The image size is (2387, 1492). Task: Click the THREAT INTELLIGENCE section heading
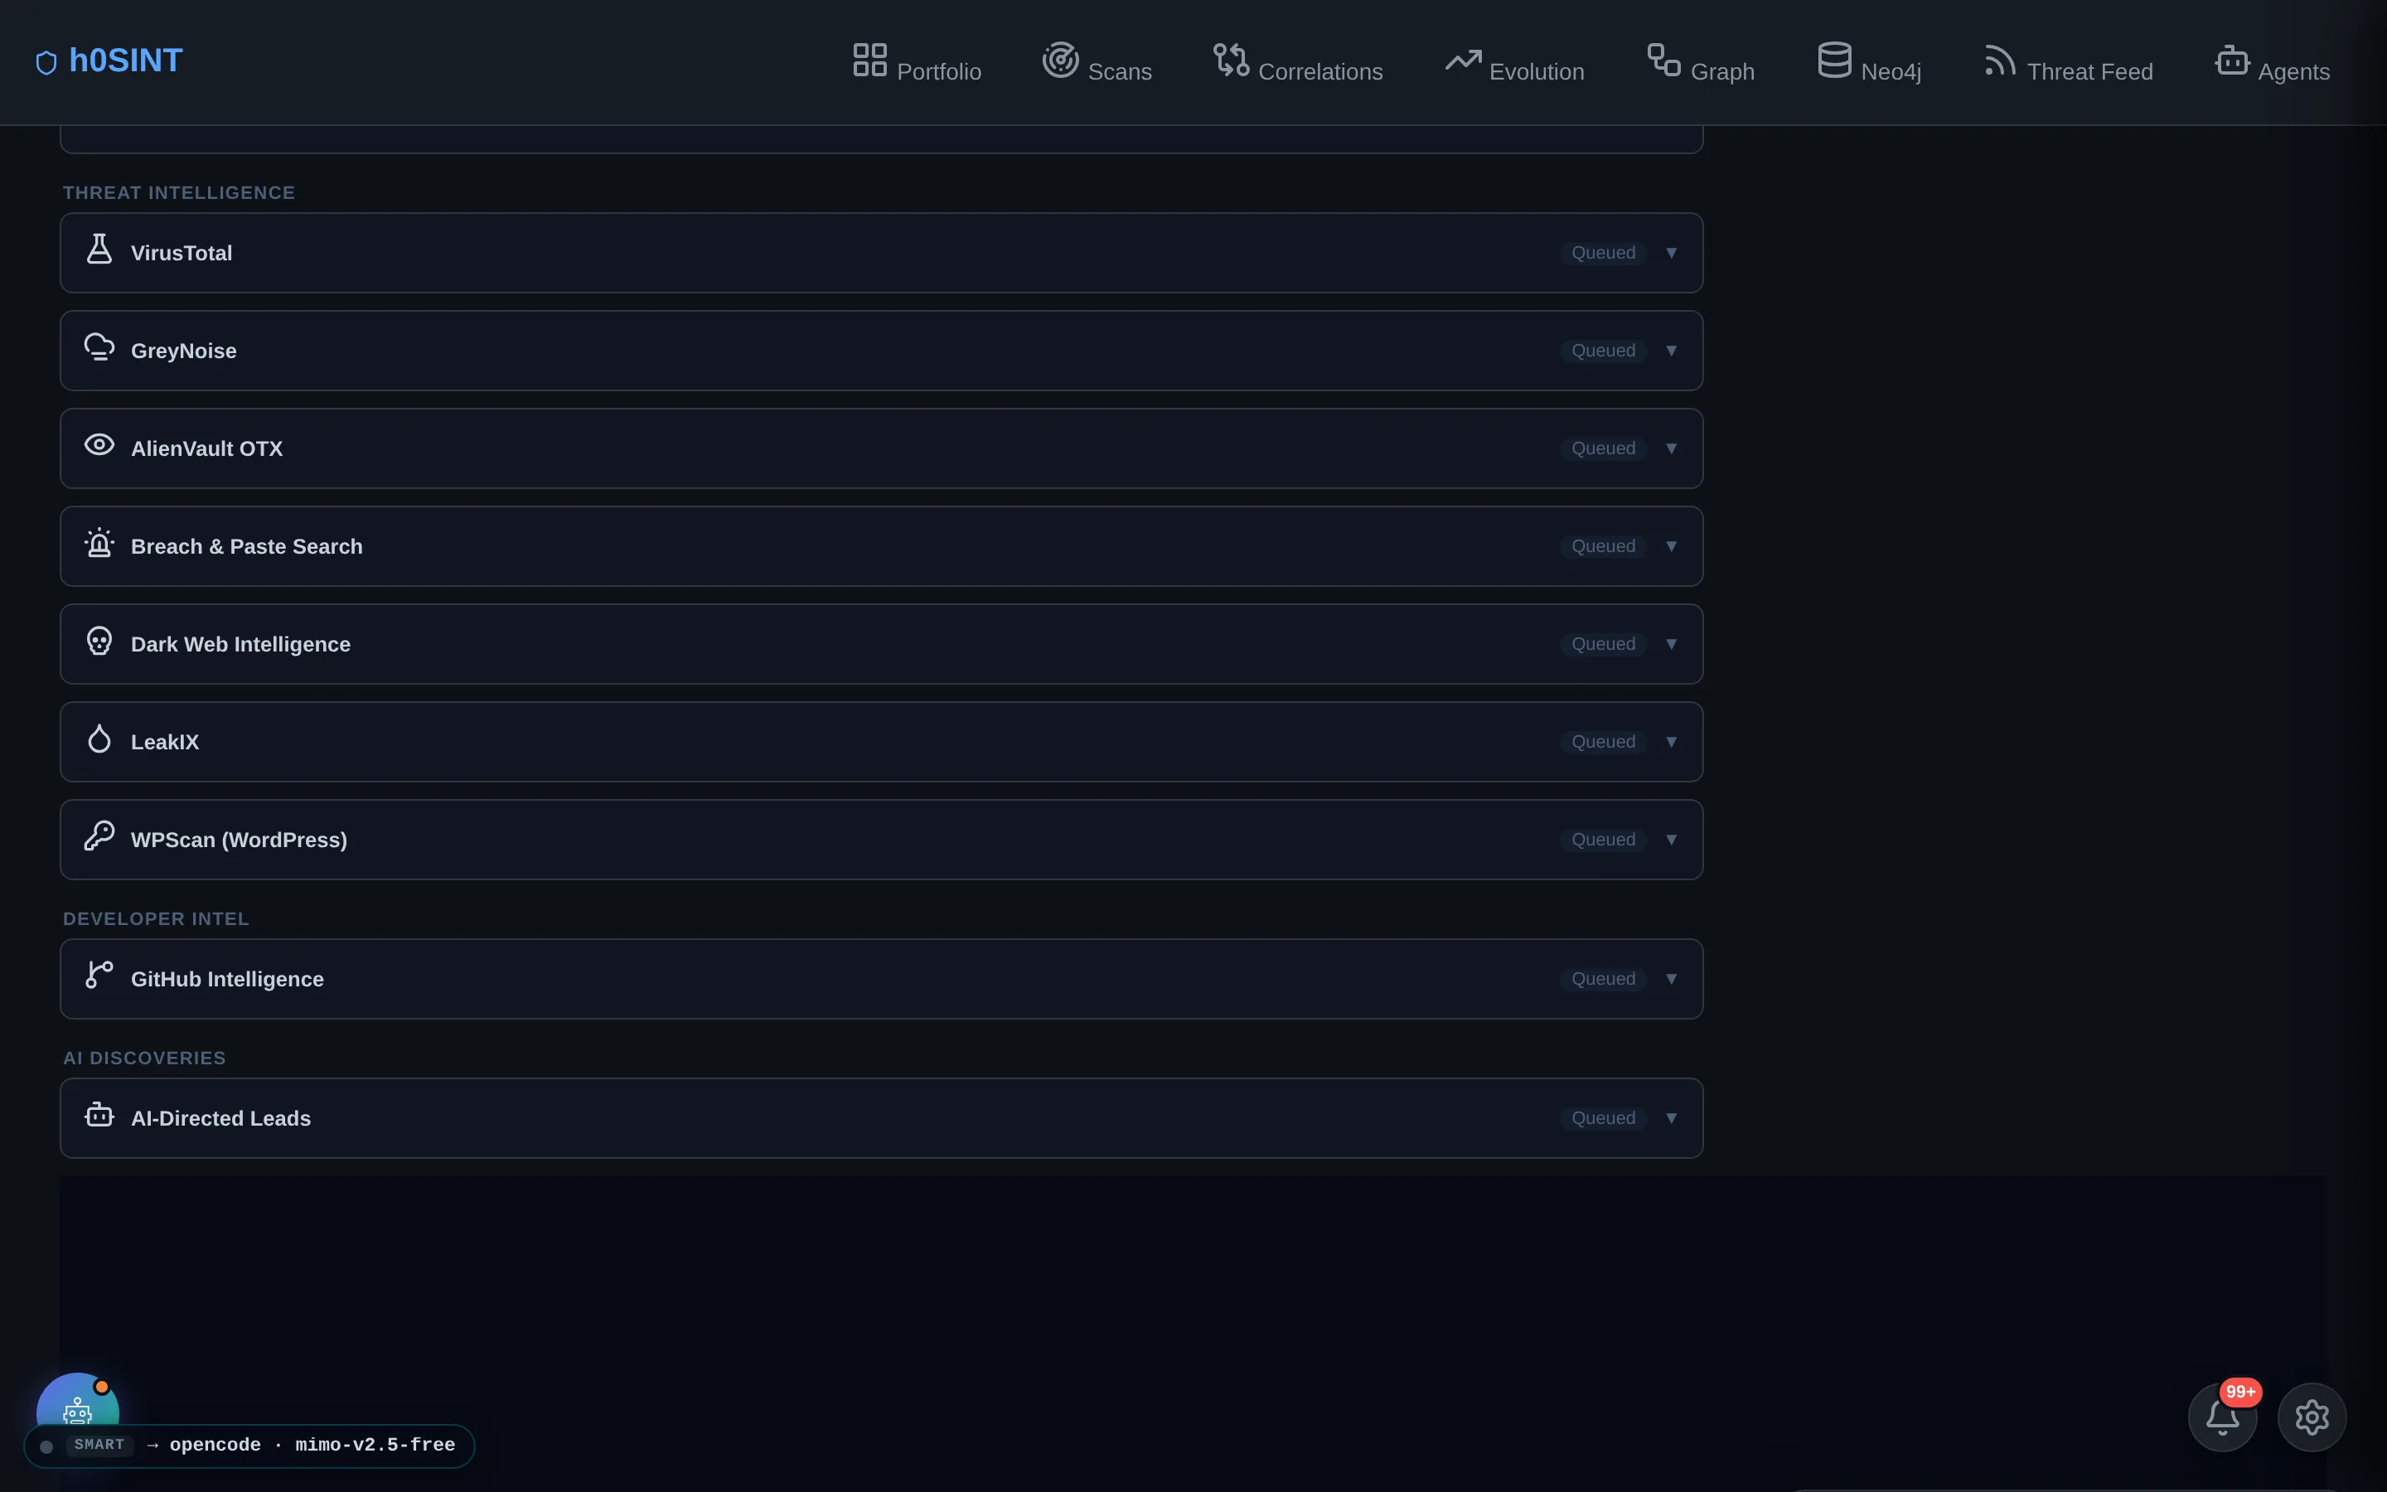point(178,192)
